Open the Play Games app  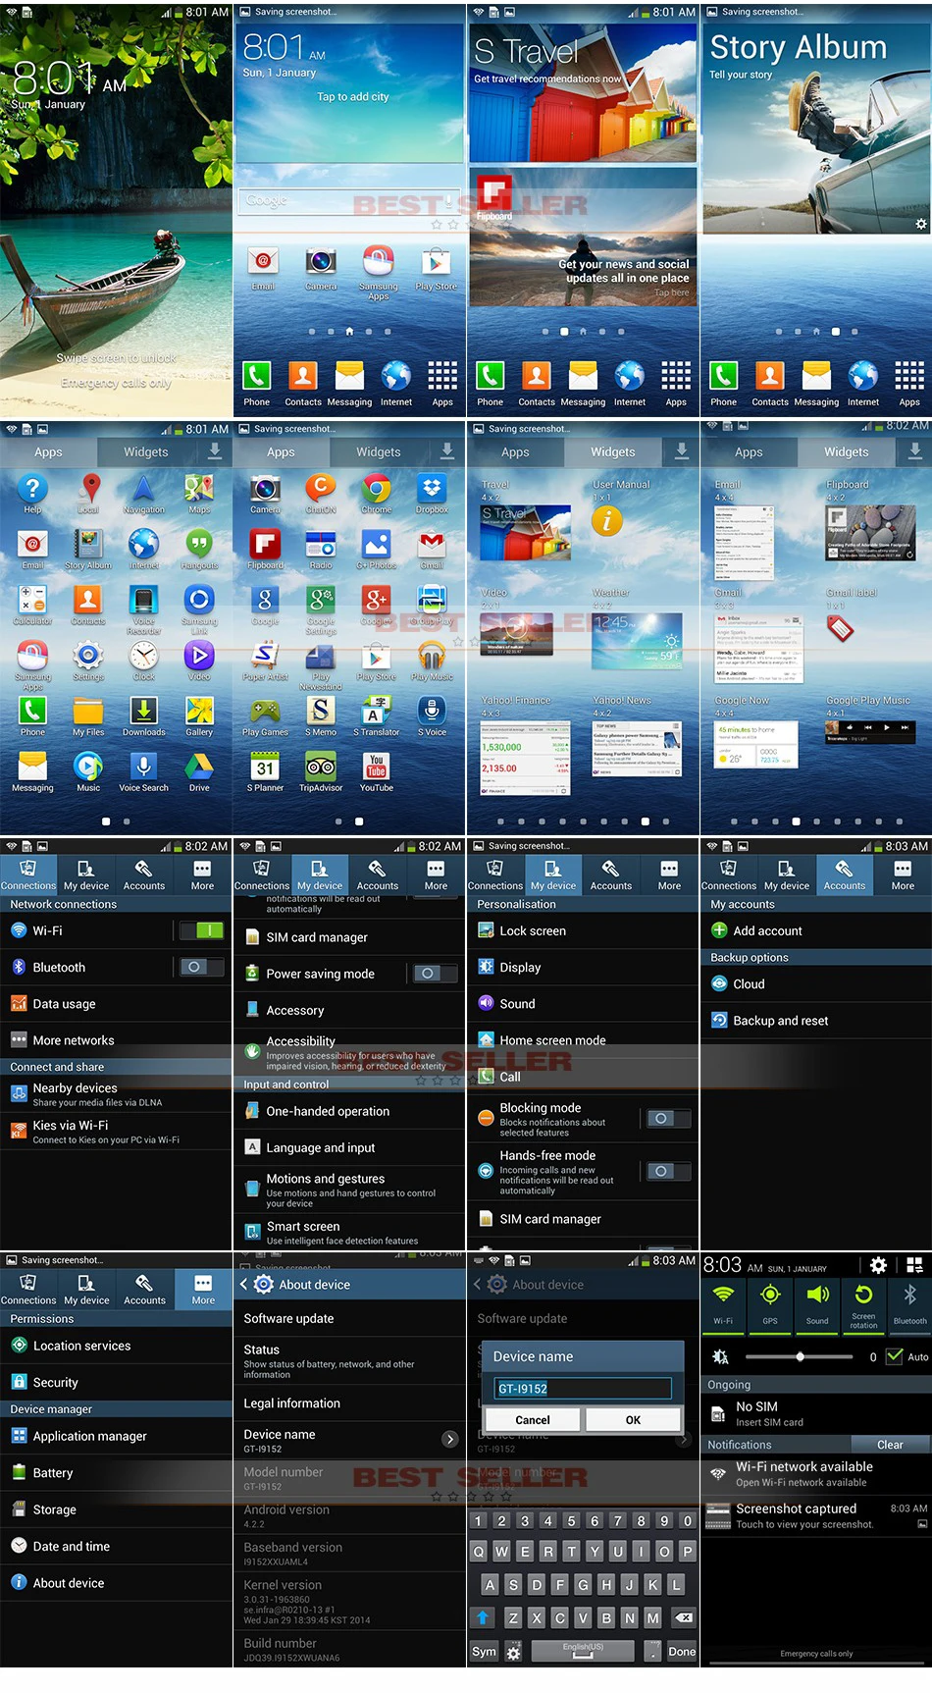pyautogui.click(x=265, y=711)
